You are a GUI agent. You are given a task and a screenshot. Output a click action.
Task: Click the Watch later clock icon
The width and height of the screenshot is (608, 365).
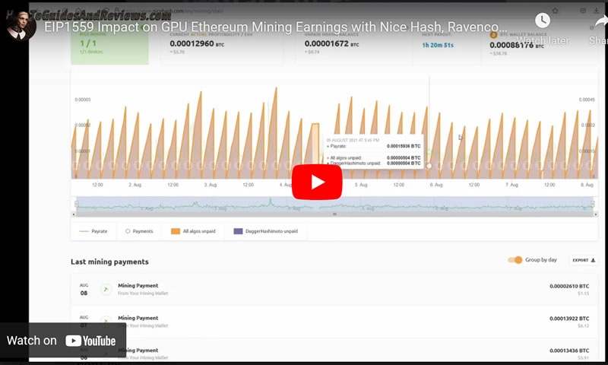click(542, 22)
